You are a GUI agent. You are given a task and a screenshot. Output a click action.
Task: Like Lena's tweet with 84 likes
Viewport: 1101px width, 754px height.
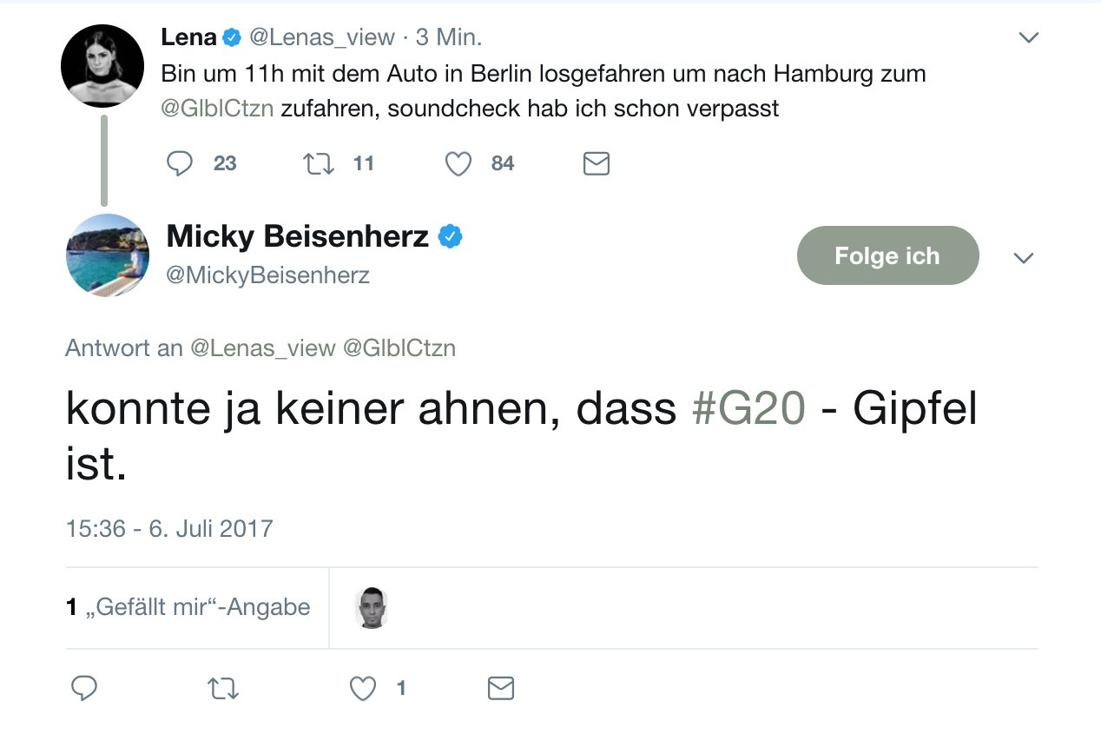click(x=458, y=163)
